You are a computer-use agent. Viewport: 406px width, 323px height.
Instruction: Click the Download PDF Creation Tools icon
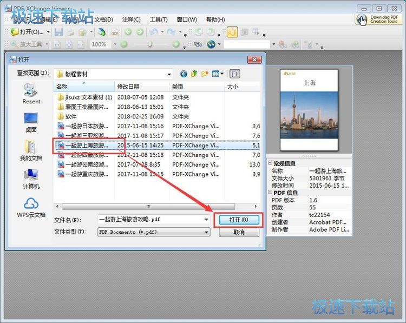click(x=378, y=19)
